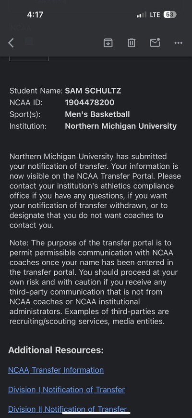The image size is (192, 418).
Task: Mark message unread with the envelope icon
Action: (155, 42)
